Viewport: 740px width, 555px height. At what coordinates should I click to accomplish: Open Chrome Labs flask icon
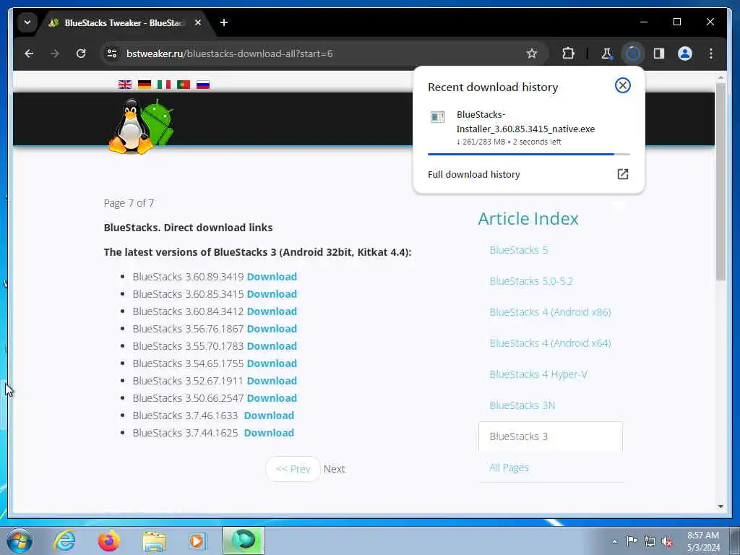click(x=606, y=53)
